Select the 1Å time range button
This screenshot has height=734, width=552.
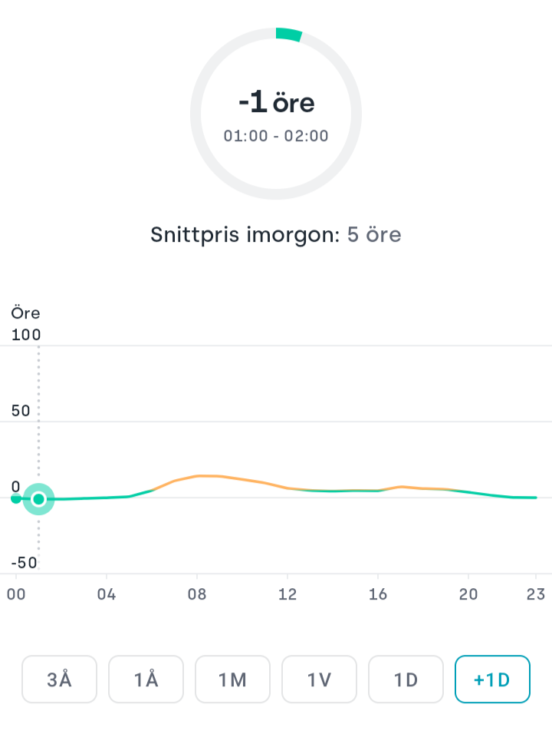[146, 679]
